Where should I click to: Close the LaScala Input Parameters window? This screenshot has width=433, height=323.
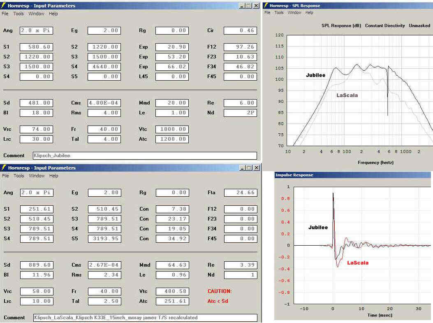(257, 168)
